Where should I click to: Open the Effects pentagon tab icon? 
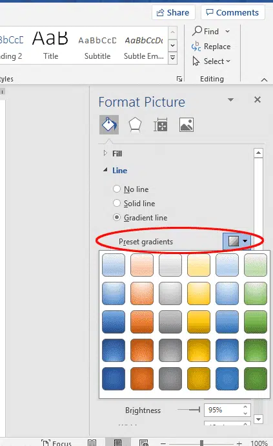(135, 125)
